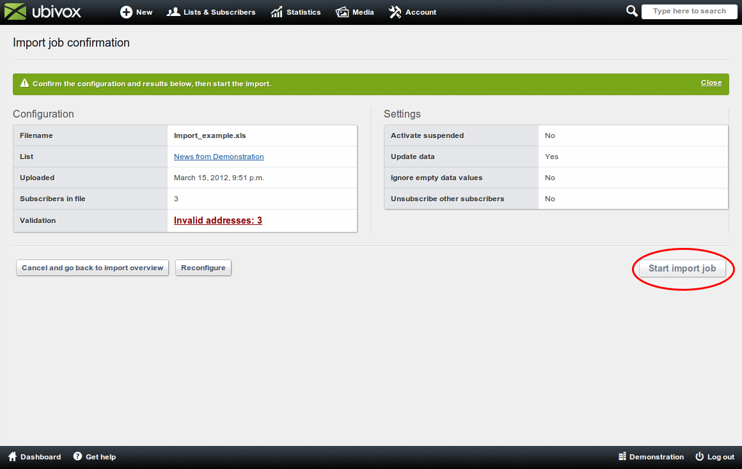Click the people icon for Lists & Subscribers
The image size is (742, 469).
coord(173,12)
